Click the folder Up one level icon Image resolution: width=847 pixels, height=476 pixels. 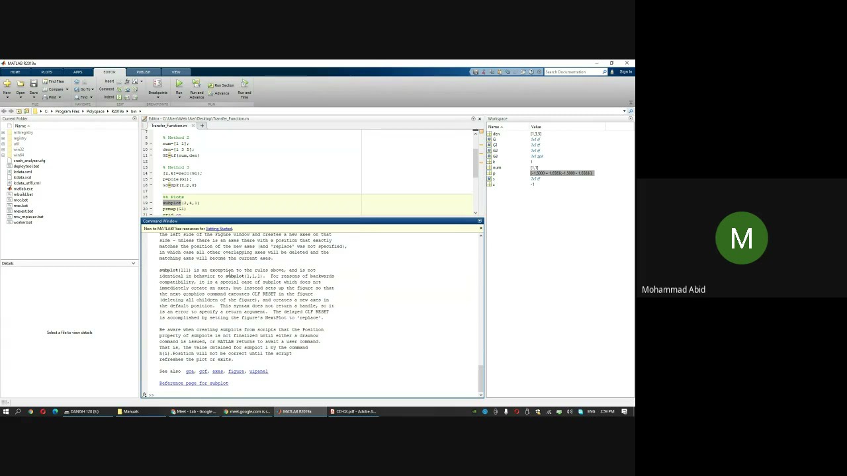19,111
